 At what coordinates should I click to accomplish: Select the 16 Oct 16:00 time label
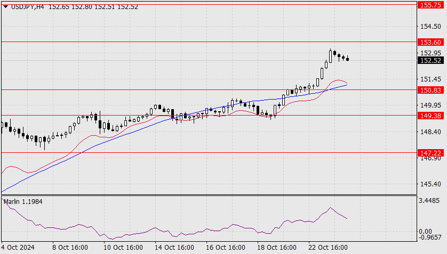(226, 248)
